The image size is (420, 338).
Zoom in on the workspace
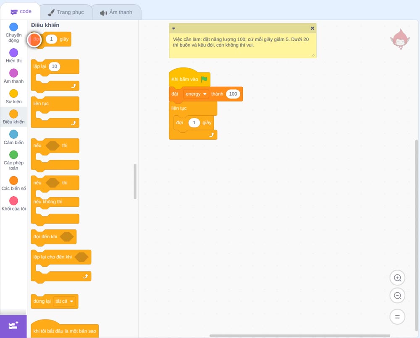(x=397, y=278)
